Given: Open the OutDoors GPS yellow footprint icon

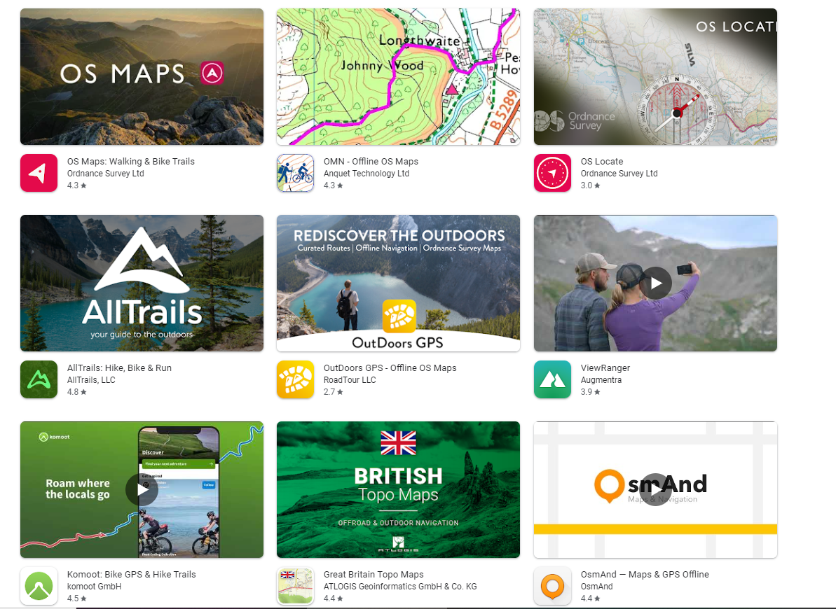Looking at the screenshot, I should 295,379.
